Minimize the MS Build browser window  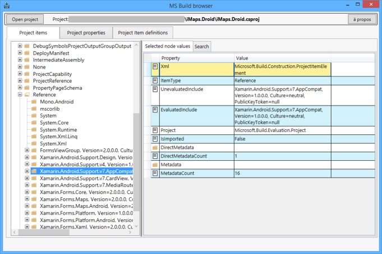[x=348, y=5]
